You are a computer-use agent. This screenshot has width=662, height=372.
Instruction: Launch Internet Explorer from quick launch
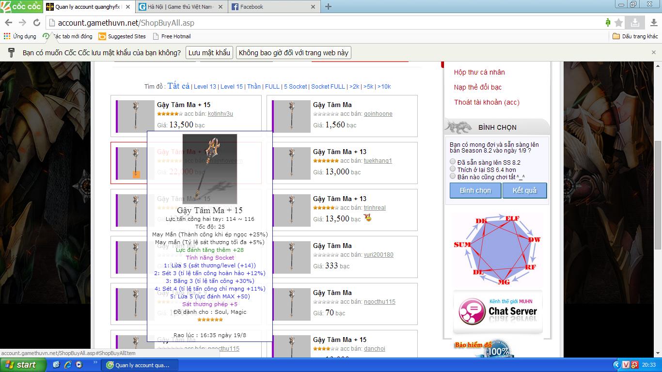68,365
